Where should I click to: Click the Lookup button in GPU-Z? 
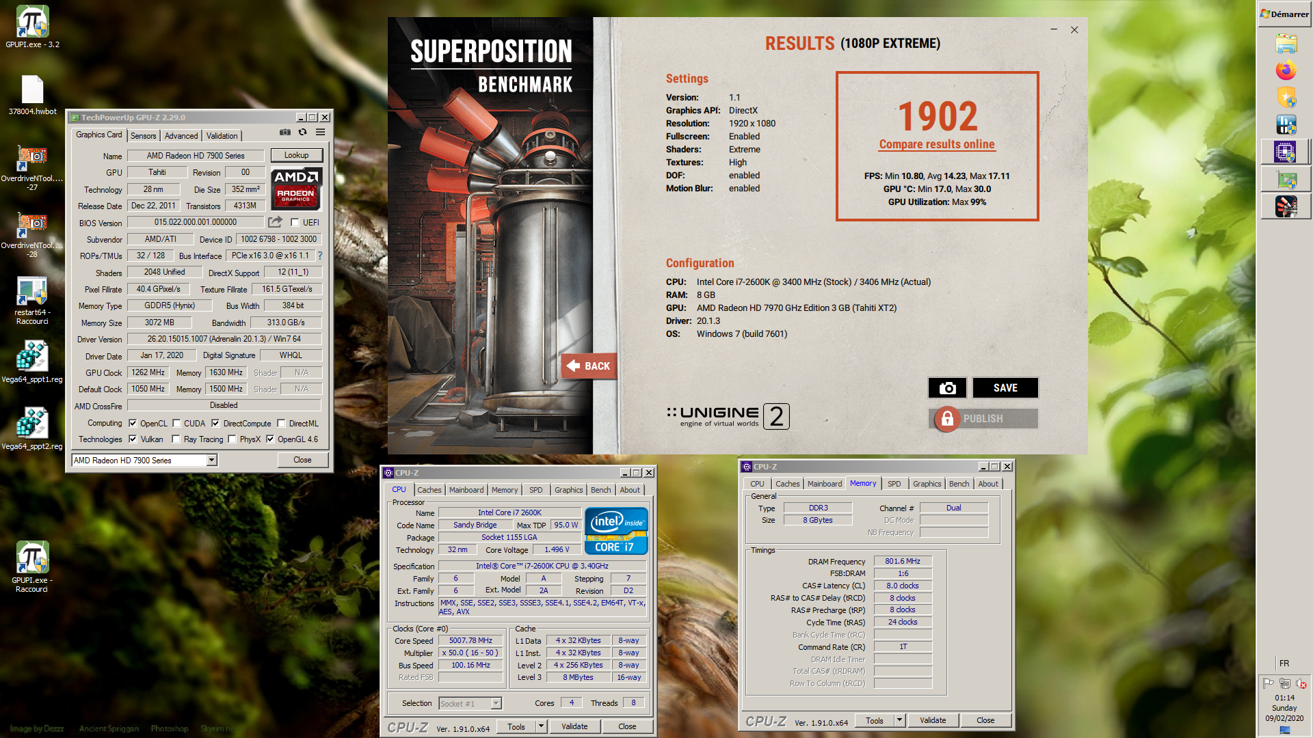[x=296, y=155]
